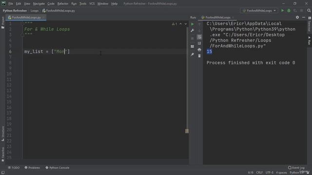Click ForAndWhileLoops.py breadcrumb
The image size is (312, 175).
[58, 11]
